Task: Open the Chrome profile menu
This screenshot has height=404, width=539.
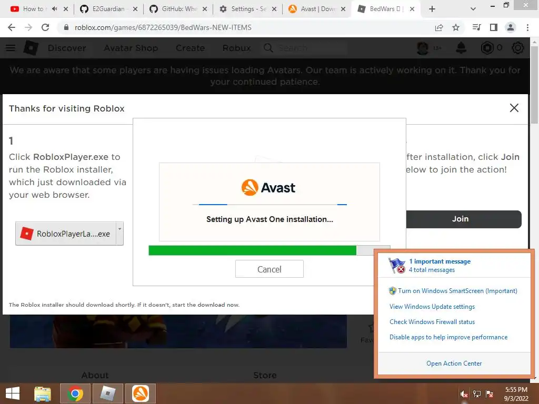Action: pyautogui.click(x=511, y=27)
